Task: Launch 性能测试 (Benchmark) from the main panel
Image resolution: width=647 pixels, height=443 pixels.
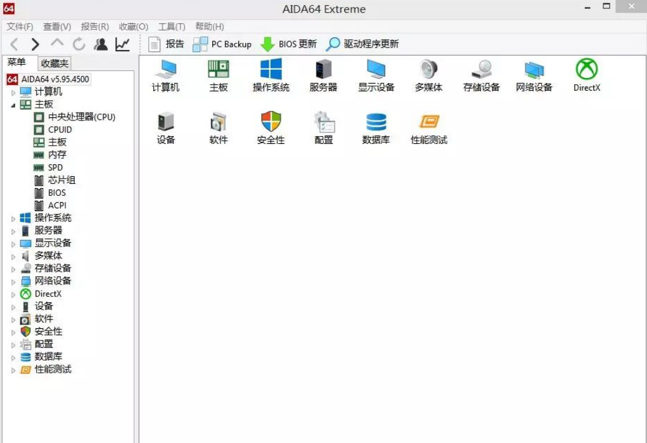Action: (x=428, y=127)
